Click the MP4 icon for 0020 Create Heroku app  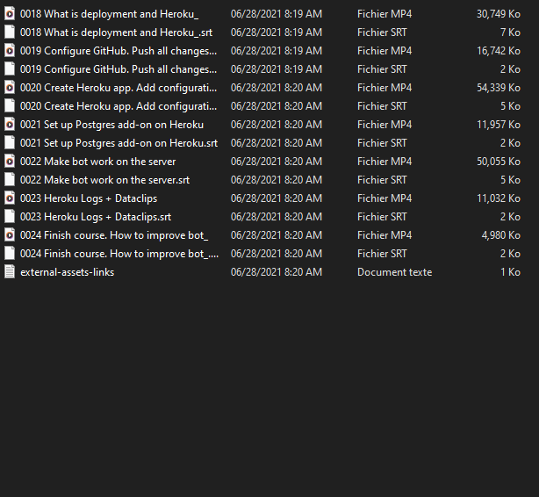click(10, 88)
